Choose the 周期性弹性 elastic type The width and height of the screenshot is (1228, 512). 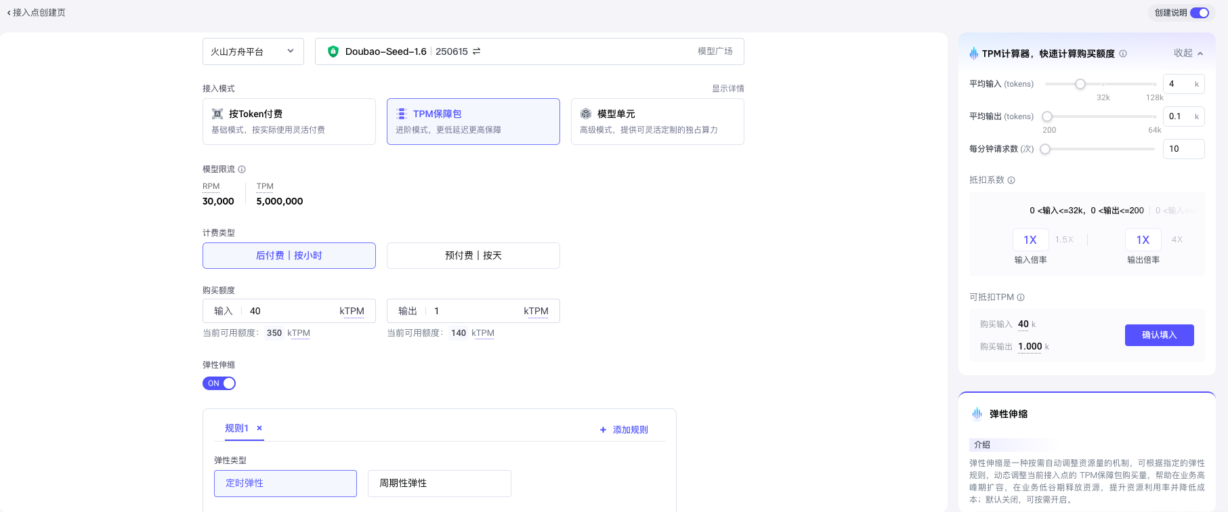tap(439, 484)
